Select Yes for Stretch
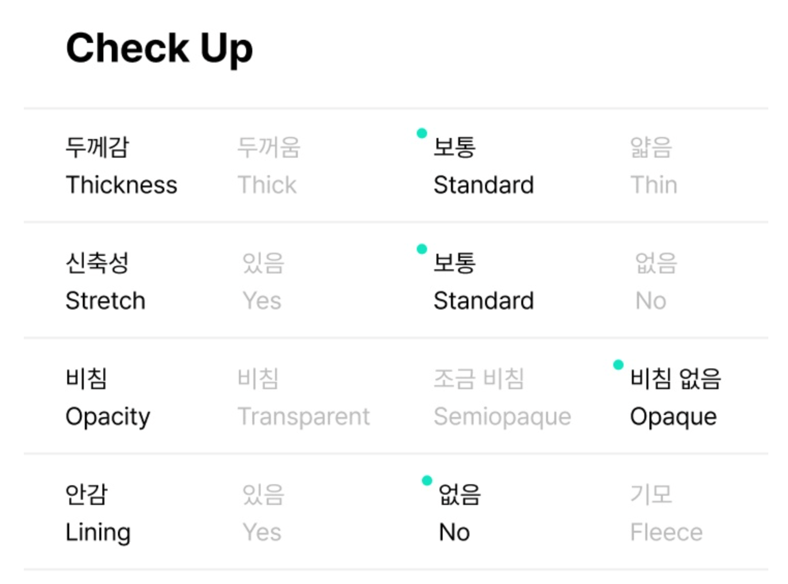The height and width of the screenshot is (584, 788). coord(263,282)
